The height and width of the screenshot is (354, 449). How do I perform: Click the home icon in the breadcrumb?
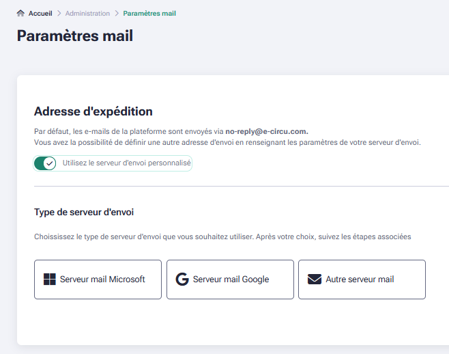(x=20, y=13)
